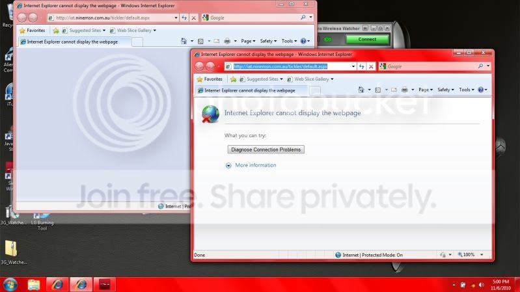Click Refresh icon in front IE window
The height and width of the screenshot is (292, 520).
(x=361, y=66)
